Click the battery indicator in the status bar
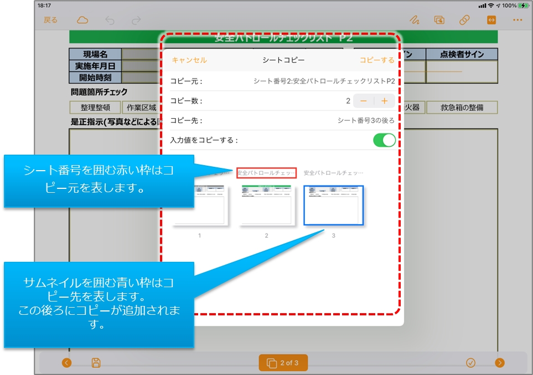Screen dimensions: 533x375 524,6
